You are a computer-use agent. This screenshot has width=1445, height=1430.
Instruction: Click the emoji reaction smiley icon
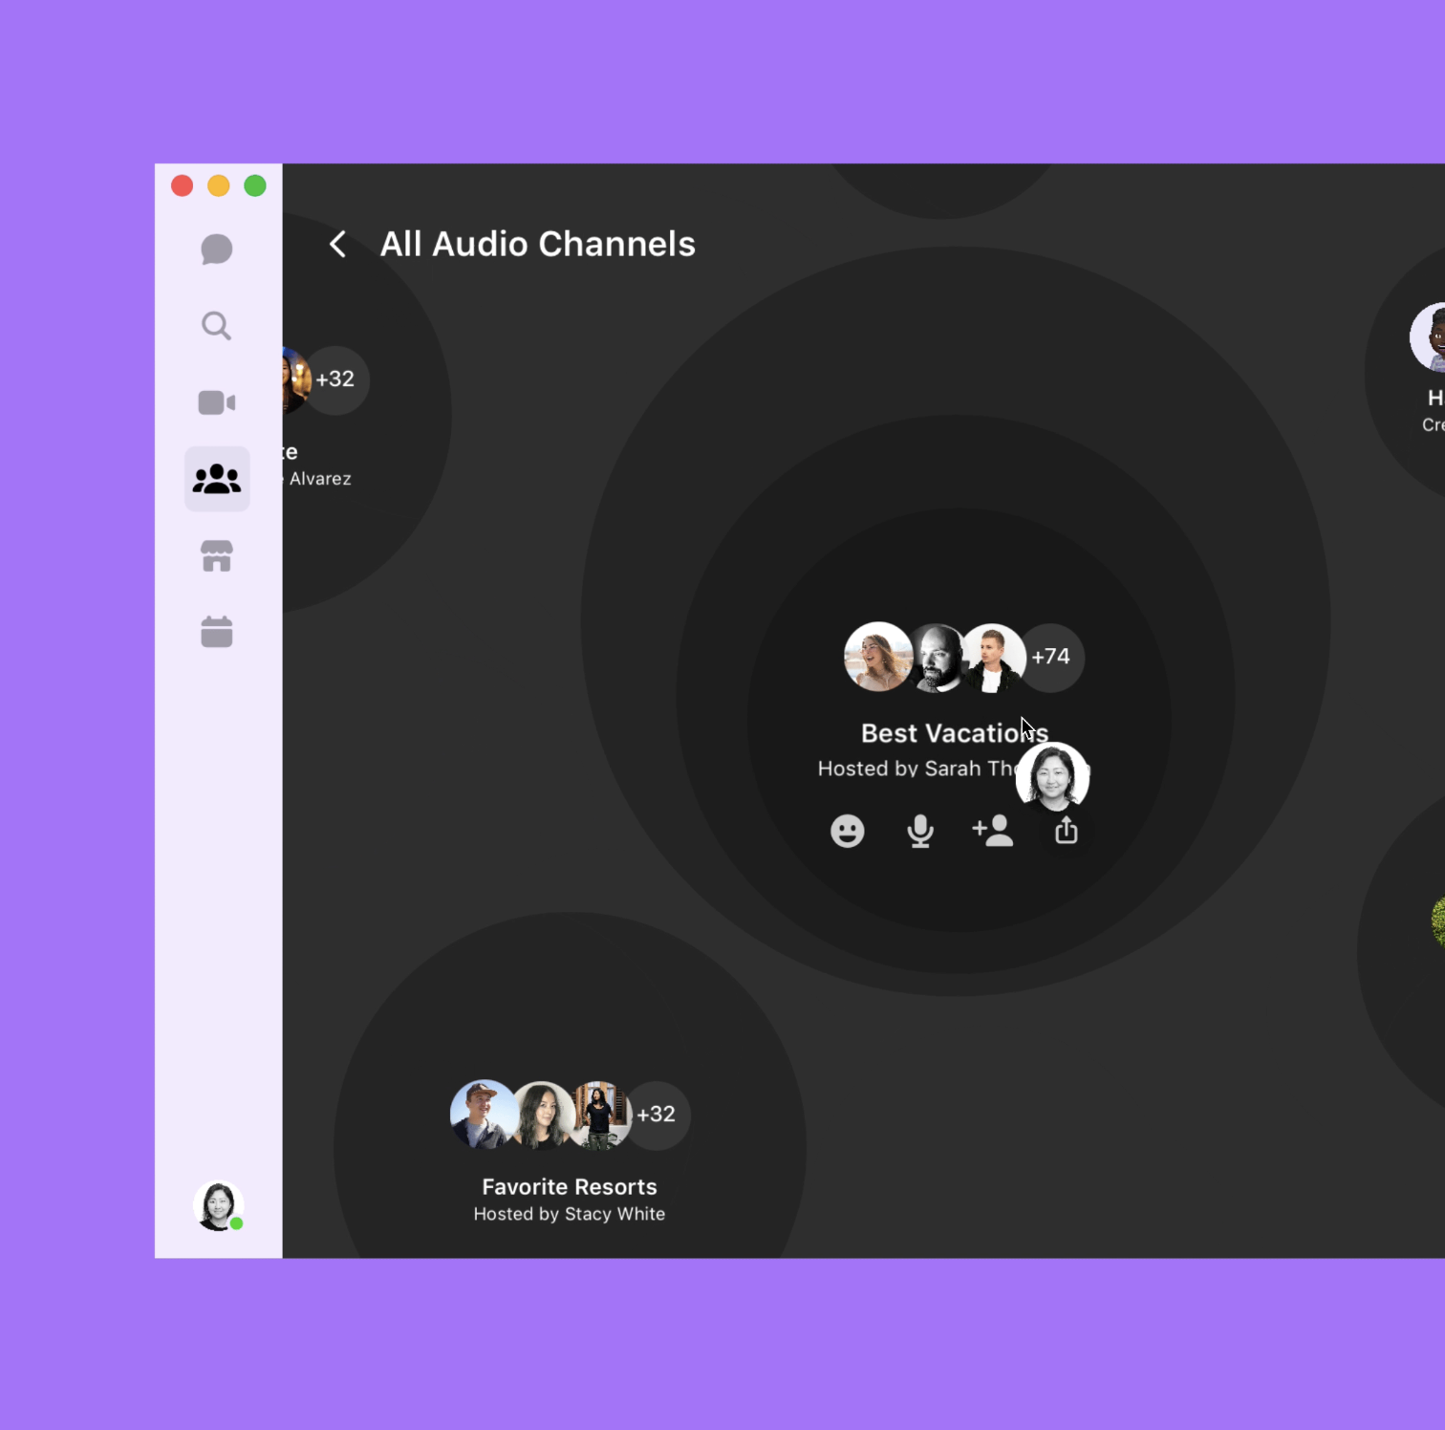pos(847,831)
